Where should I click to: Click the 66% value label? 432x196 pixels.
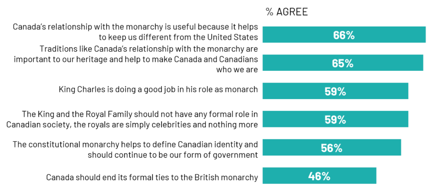click(343, 35)
